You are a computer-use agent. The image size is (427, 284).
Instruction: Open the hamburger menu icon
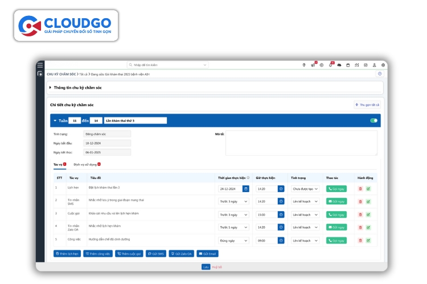(x=40, y=65)
